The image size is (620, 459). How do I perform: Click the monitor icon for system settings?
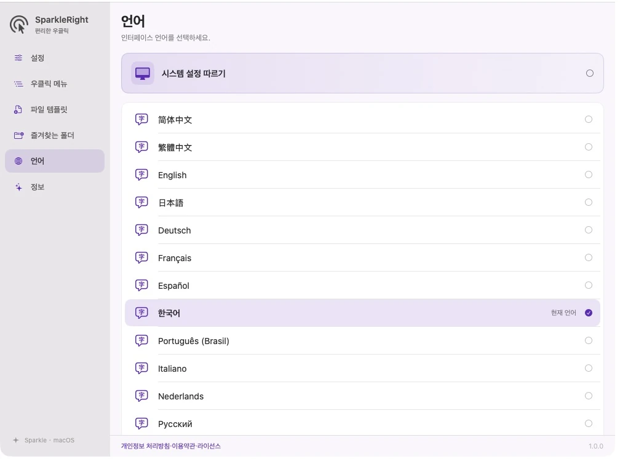pyautogui.click(x=143, y=74)
